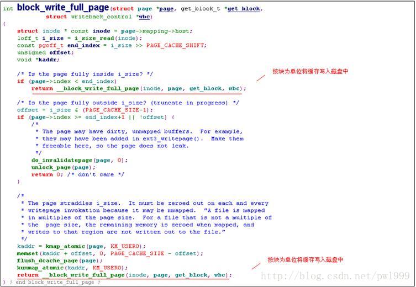
Task: Click the 'if (page->index < end_index)' line
Action: 67,81
